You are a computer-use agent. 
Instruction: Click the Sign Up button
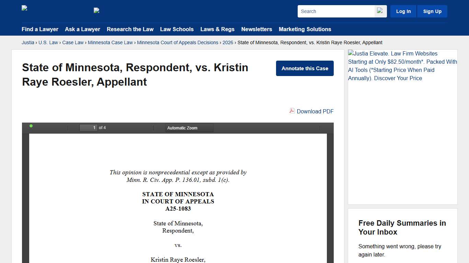tap(432, 11)
